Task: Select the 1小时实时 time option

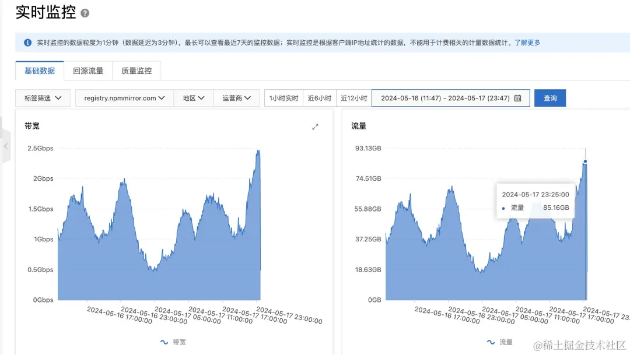Action: 283,98
